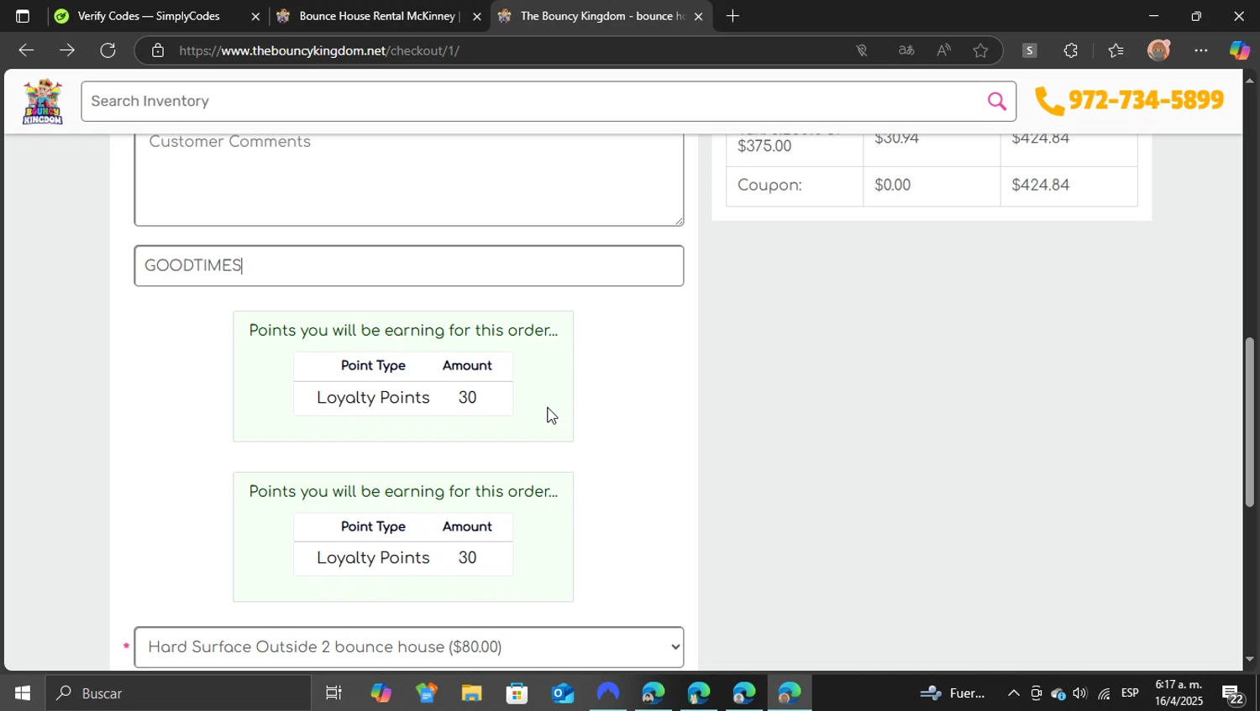This screenshot has width=1260, height=711.
Task: Click the translate page icon
Action: [x=906, y=50]
